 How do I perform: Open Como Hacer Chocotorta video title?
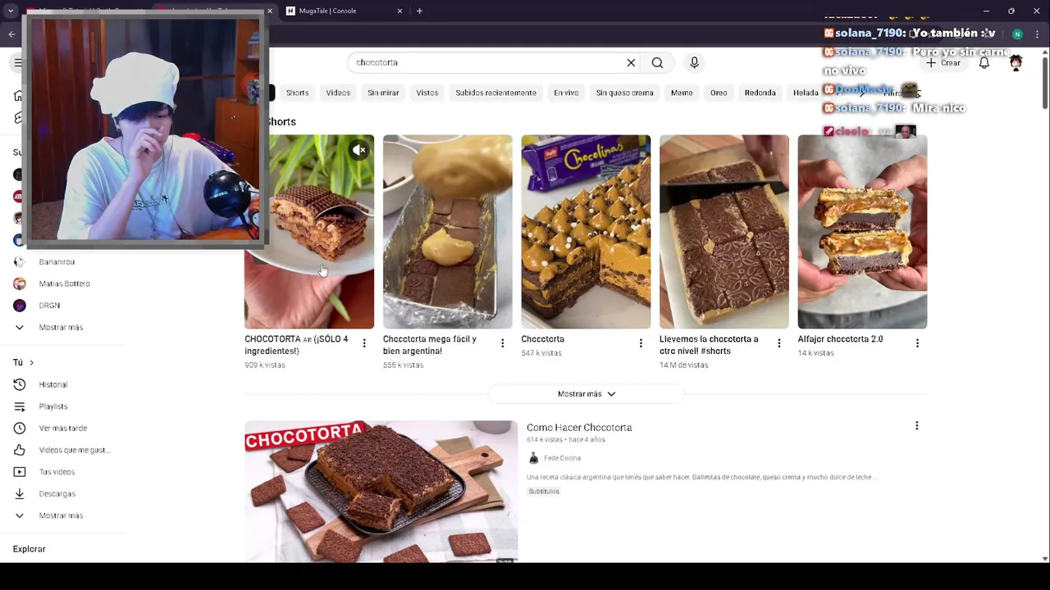point(579,427)
